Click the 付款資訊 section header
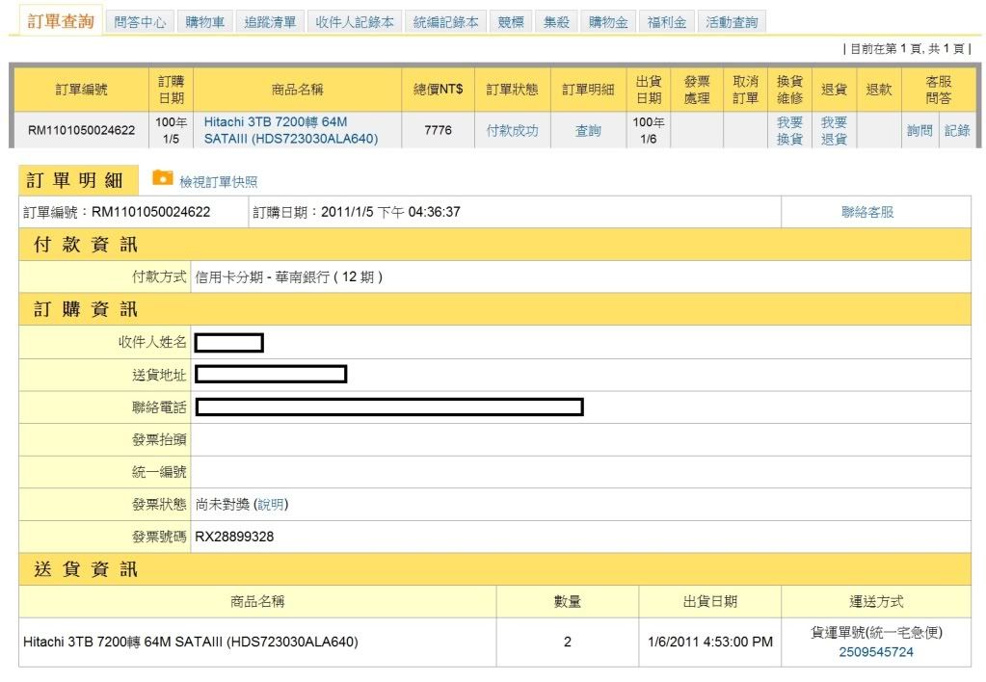986x682 pixels. (x=494, y=245)
